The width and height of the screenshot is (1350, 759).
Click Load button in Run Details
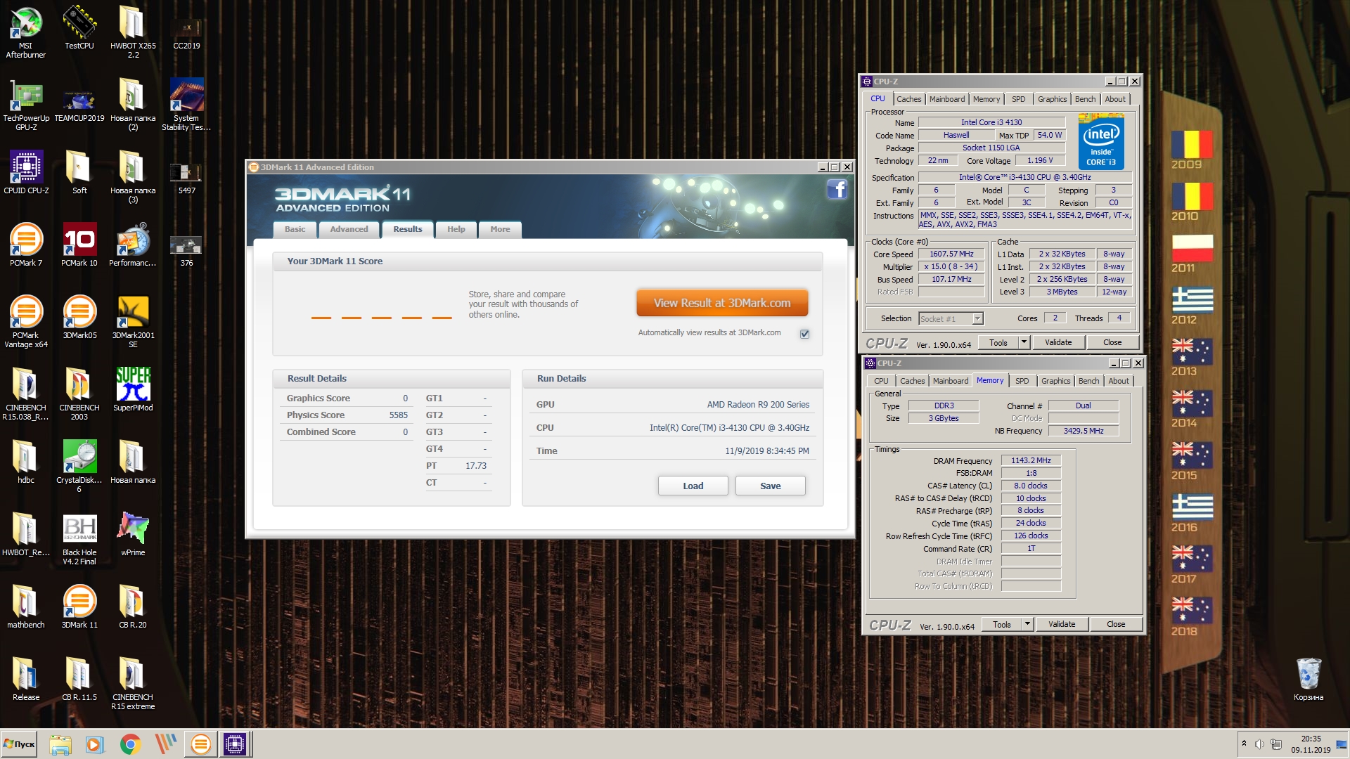click(x=693, y=486)
